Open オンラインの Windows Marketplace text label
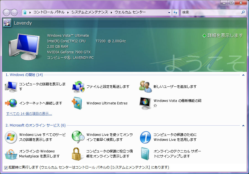249x174 pixels. pos(39,154)
